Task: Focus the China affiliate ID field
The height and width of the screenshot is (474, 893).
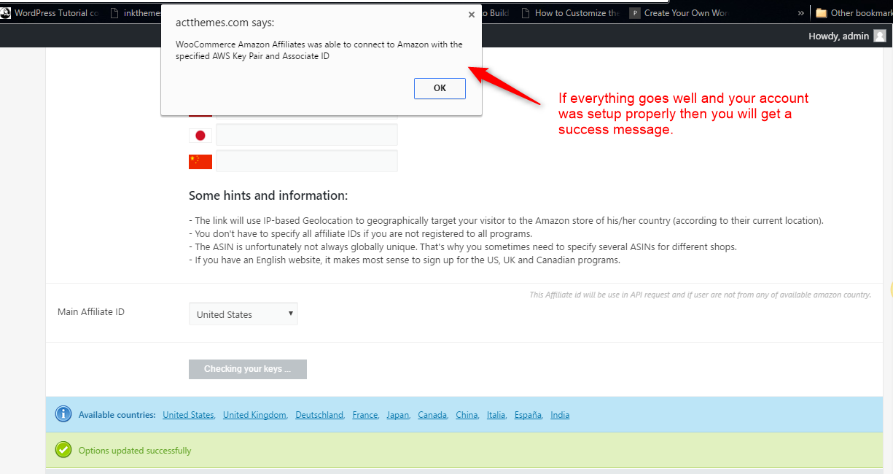Action: click(307, 161)
